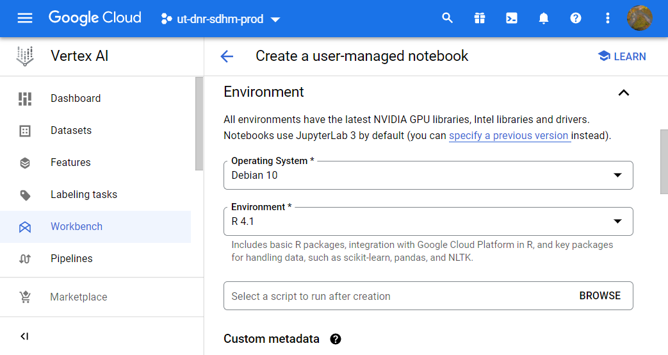Collapse the Environment section chevron

coord(623,92)
